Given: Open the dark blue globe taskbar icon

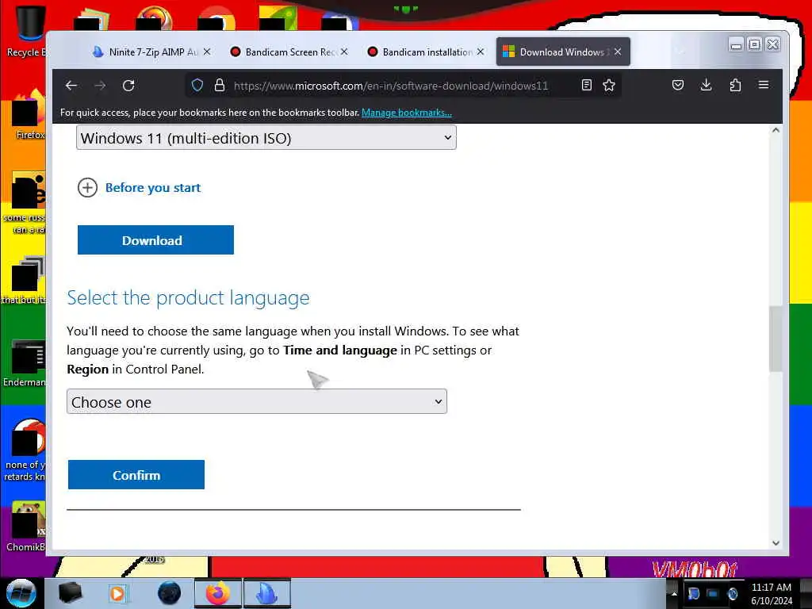Looking at the screenshot, I should 169,593.
